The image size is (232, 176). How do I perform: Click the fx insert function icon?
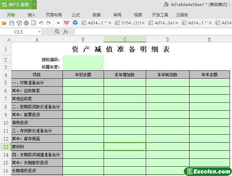coord(66,32)
